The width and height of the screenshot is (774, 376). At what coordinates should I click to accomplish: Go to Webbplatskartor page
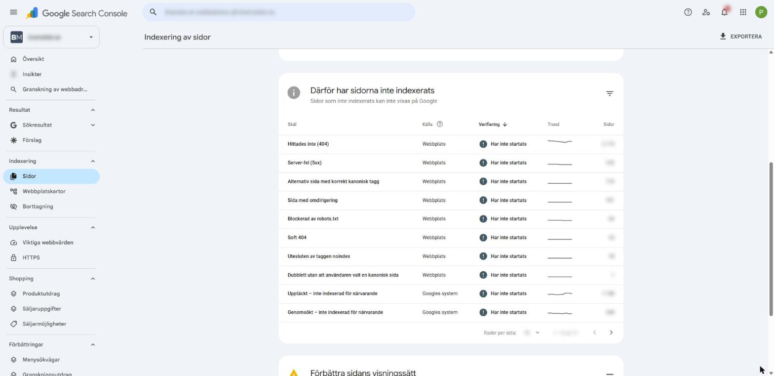coord(51,191)
